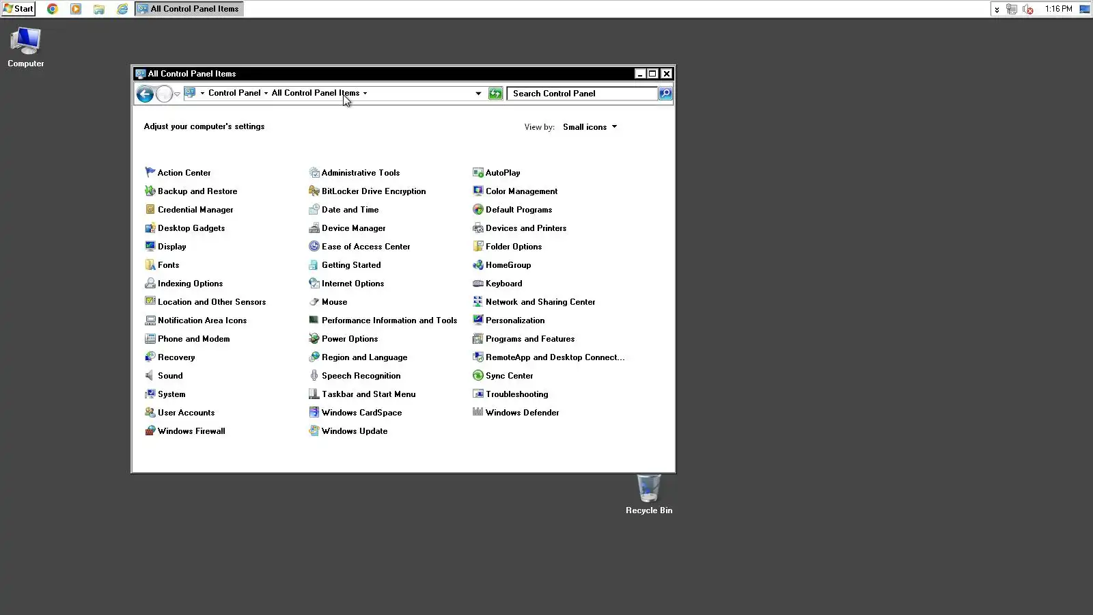Click the Keyboard icon
The image size is (1093, 615).
tap(478, 283)
